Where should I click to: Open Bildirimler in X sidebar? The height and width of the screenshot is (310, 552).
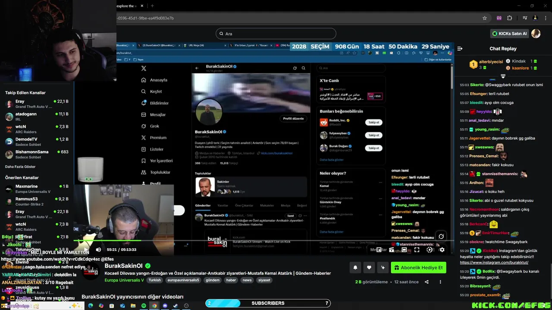[x=155, y=103]
